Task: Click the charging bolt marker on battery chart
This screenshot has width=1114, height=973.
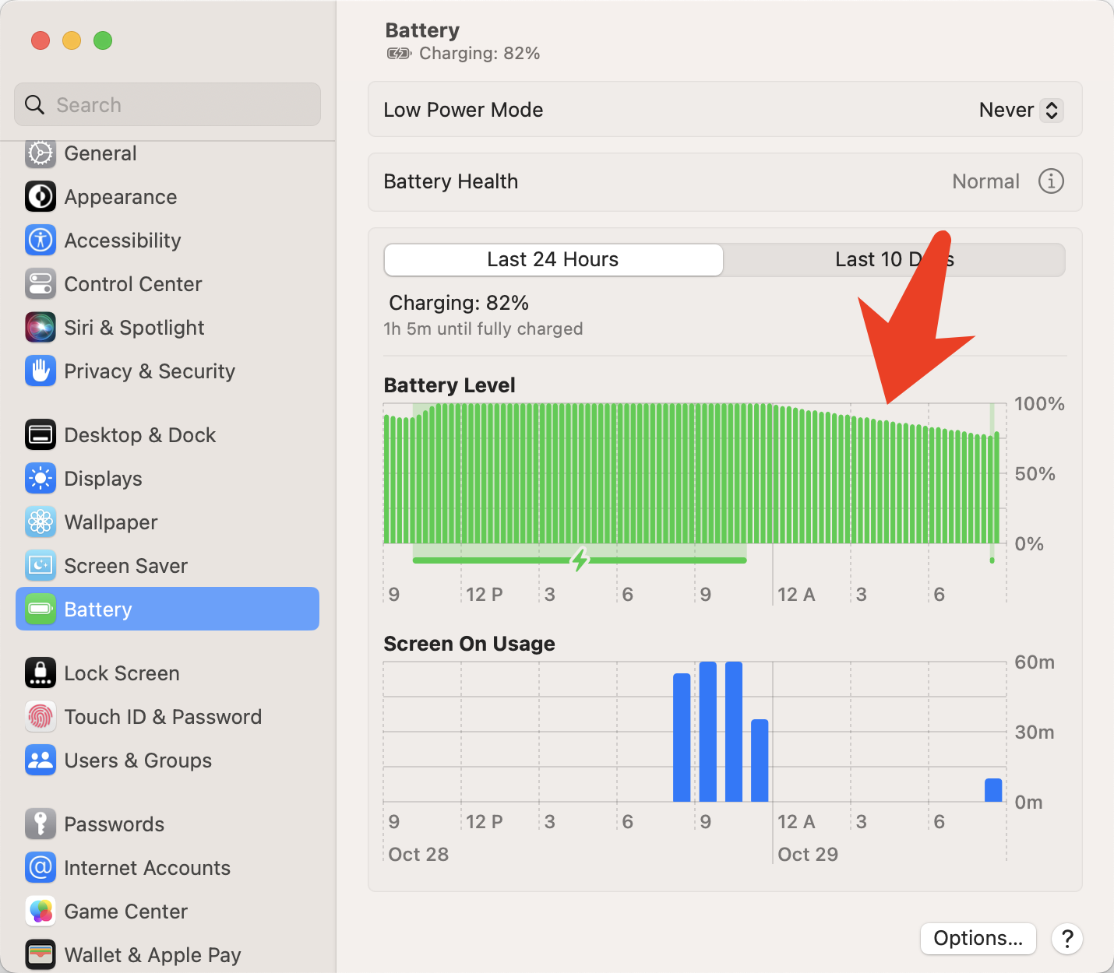Action: [x=580, y=559]
